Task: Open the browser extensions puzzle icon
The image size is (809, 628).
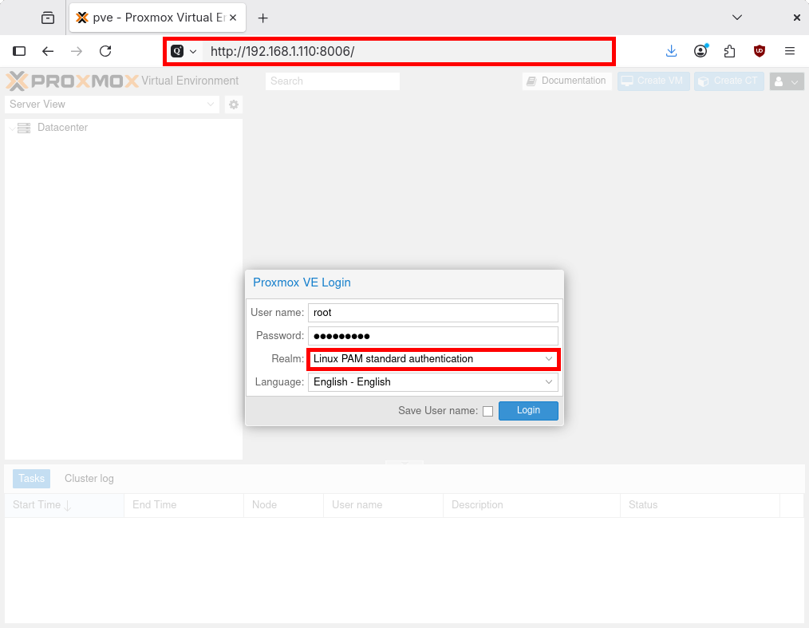Action: pos(729,50)
